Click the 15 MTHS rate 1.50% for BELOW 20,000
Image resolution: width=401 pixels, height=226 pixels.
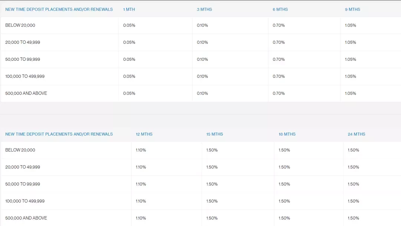point(212,150)
